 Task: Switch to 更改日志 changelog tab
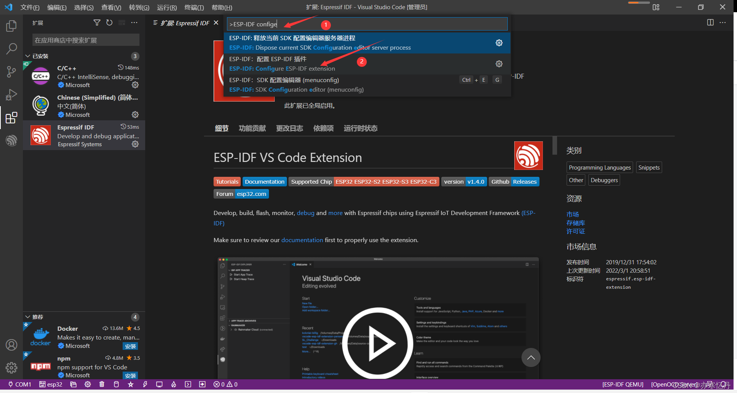click(x=290, y=128)
